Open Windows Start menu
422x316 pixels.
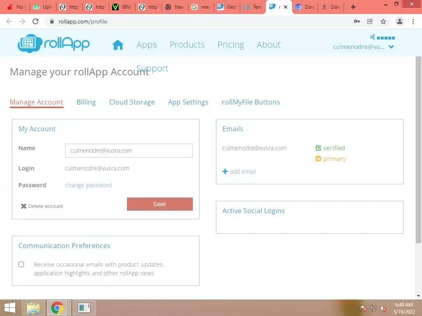(x=10, y=308)
